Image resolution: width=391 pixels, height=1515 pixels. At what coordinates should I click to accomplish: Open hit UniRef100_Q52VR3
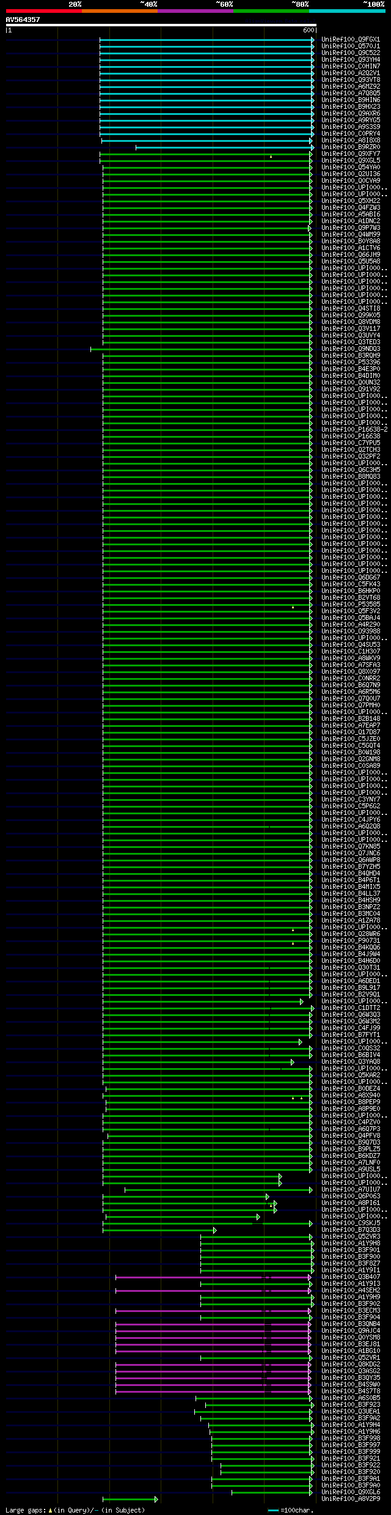tap(351, 1237)
